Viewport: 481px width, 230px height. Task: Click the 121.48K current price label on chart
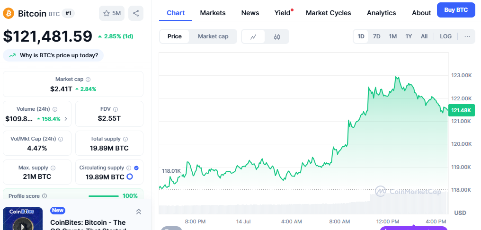coord(462,110)
